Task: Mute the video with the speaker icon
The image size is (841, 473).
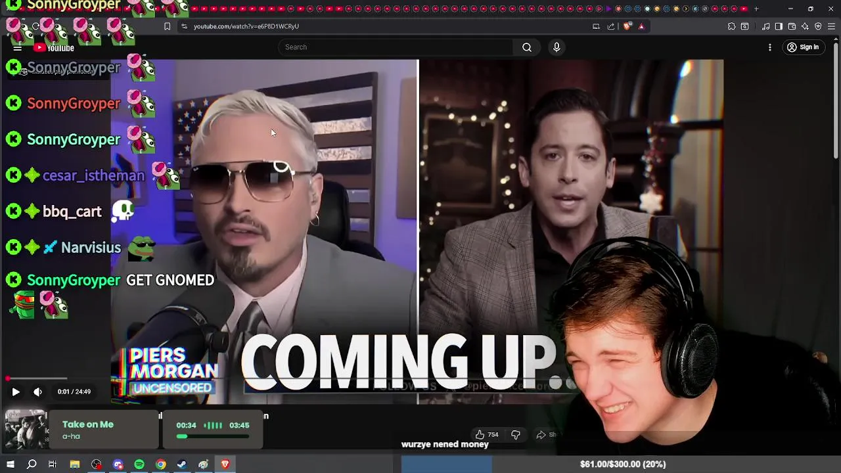Action: click(x=37, y=392)
